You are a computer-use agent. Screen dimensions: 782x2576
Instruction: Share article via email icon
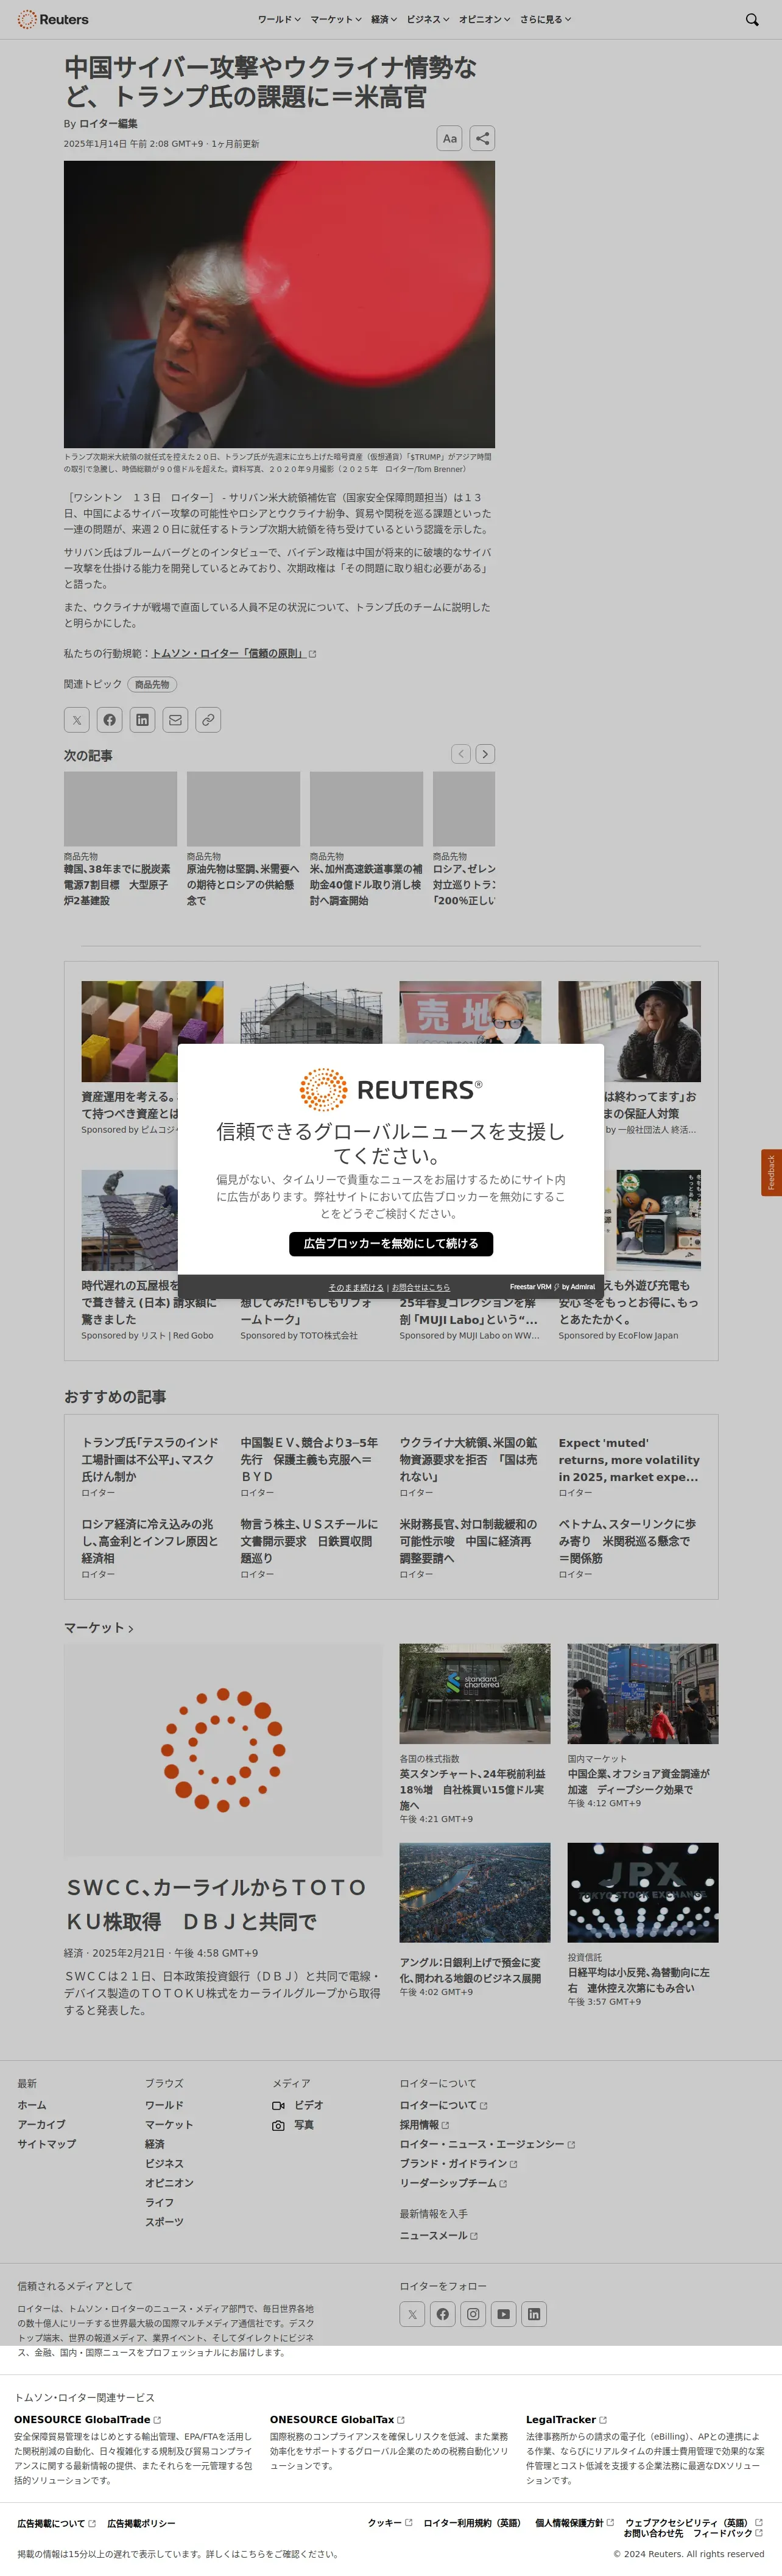click(x=176, y=720)
